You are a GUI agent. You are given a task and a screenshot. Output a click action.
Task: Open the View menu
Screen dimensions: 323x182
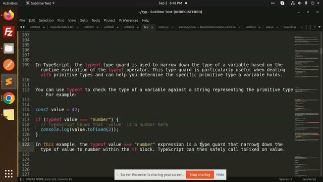point(72,20)
